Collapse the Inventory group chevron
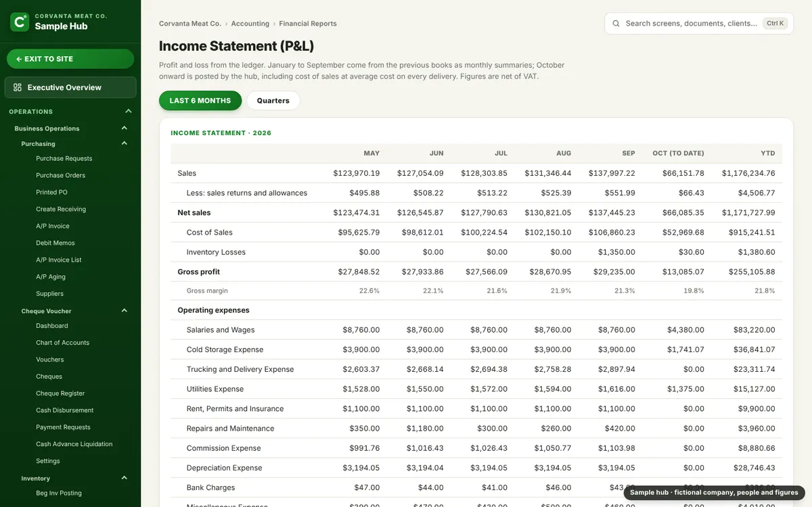 (x=125, y=478)
